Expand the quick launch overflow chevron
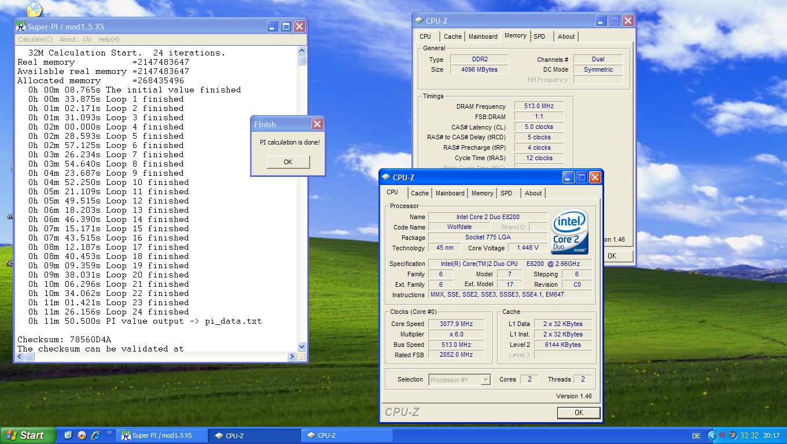Image resolution: width=787 pixels, height=444 pixels. coord(109,433)
